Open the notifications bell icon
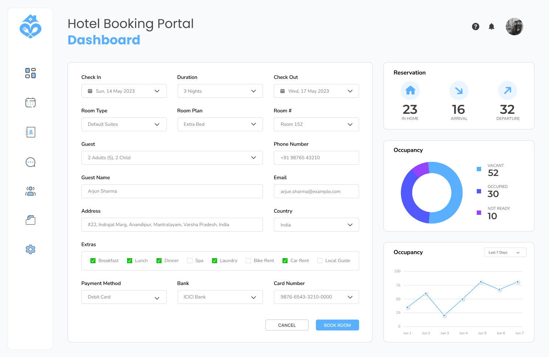The width and height of the screenshot is (549, 357). [x=492, y=27]
